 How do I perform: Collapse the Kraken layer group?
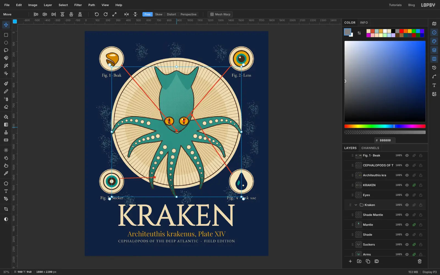[x=356, y=205]
